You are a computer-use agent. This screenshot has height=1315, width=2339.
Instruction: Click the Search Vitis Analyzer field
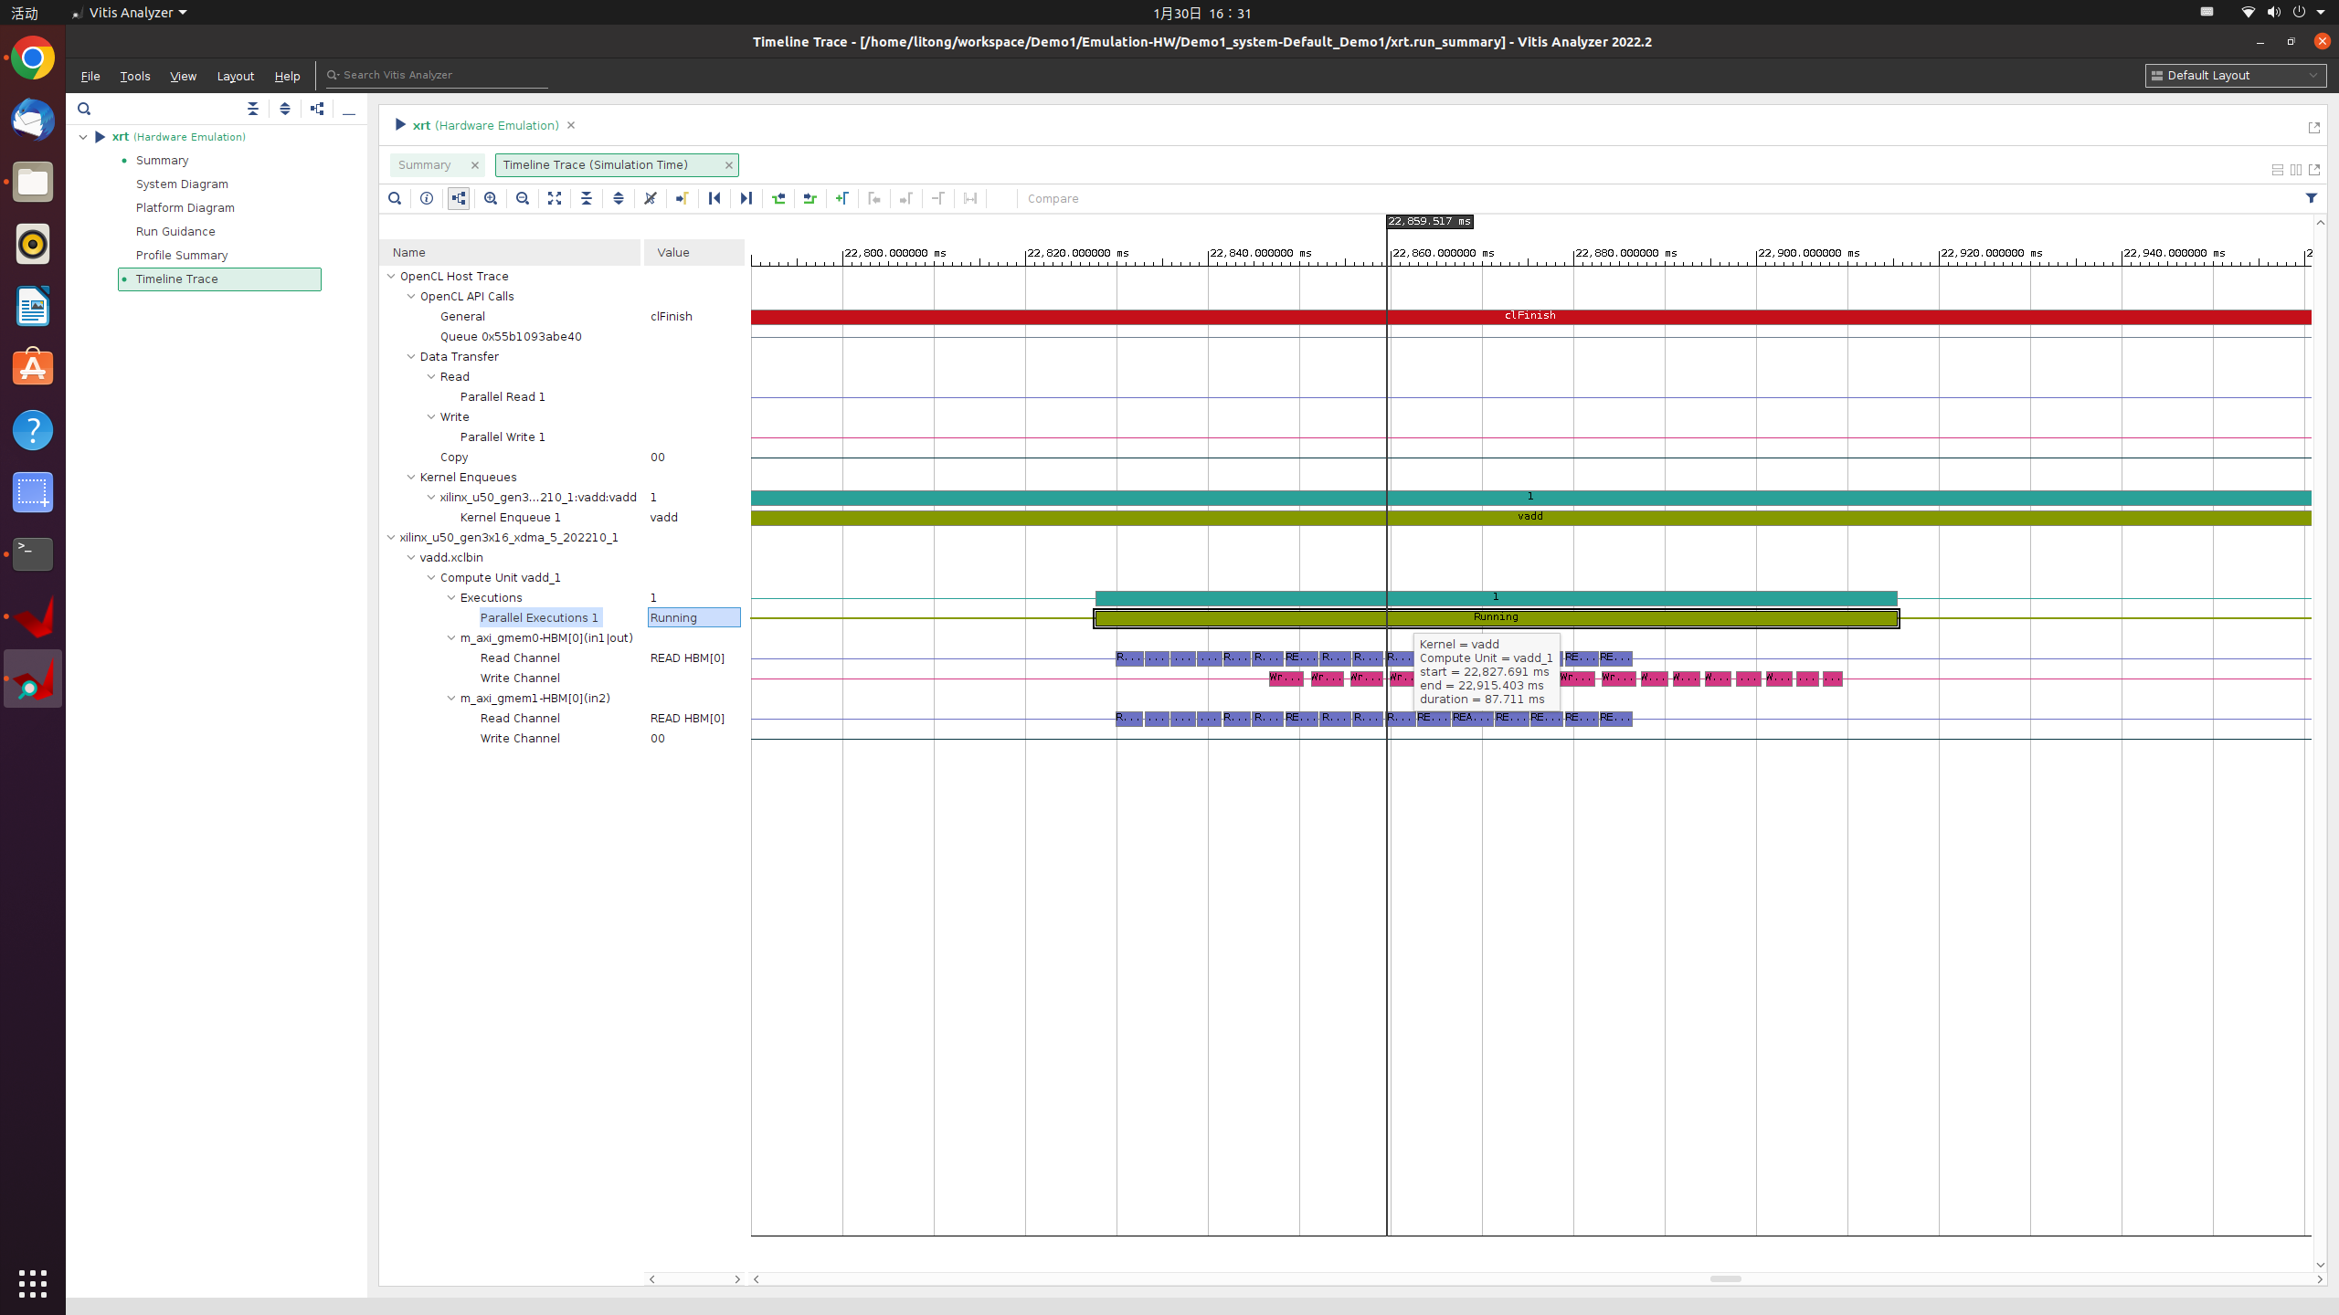(437, 75)
